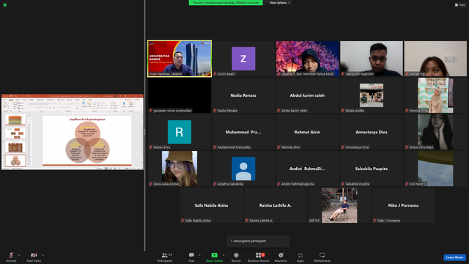Viewport: 469px width, 264px height.
Task: Select the zoom baa01 participant tile
Action: coord(243,59)
